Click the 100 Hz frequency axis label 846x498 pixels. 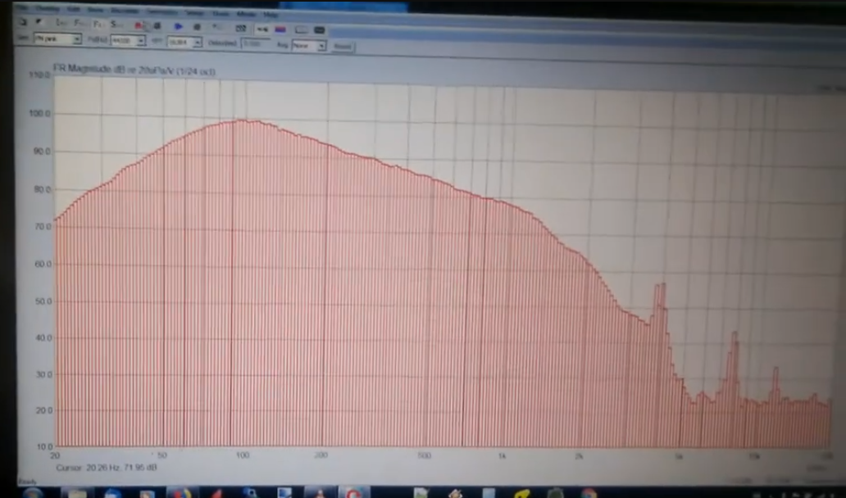pyautogui.click(x=242, y=455)
